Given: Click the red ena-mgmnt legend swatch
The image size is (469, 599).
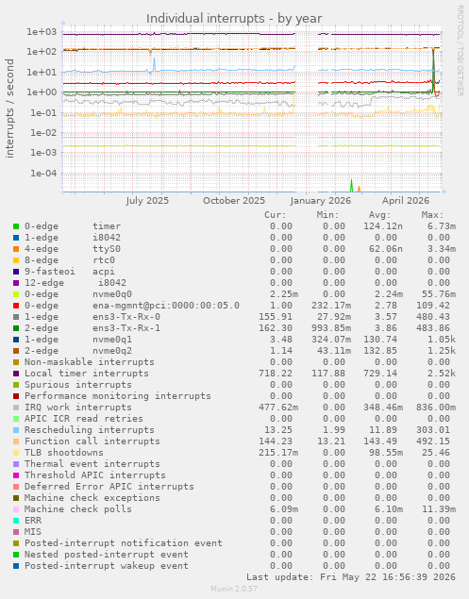Looking at the screenshot, I should 16,306.
